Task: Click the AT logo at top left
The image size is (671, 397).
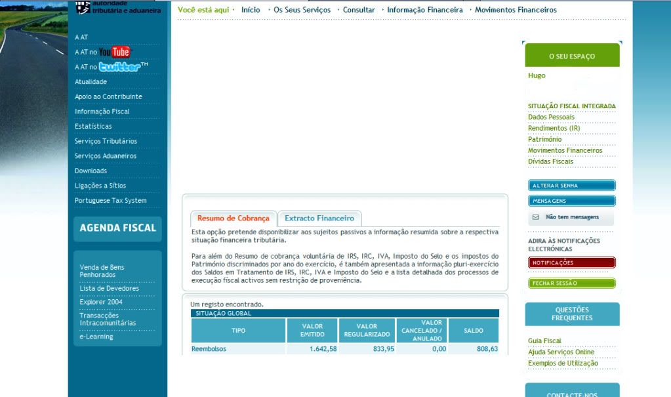Action: click(x=83, y=7)
